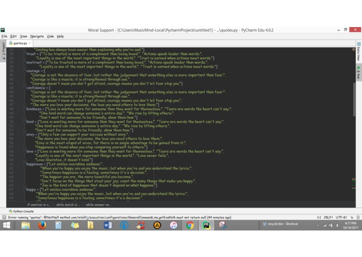Click the error stripe marks near scrollbar bottom
Viewport: 362px width, 257px height.
354,184
